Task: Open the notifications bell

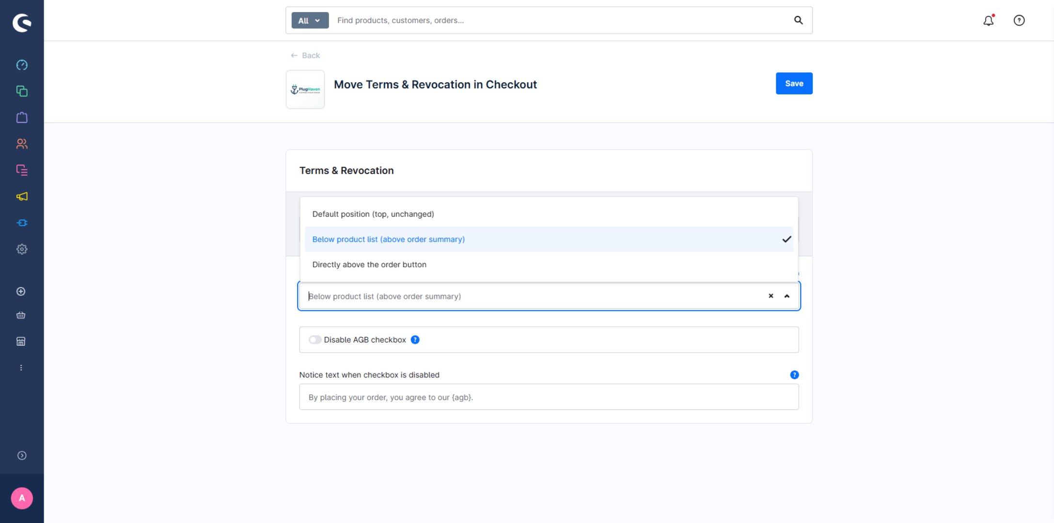Action: pyautogui.click(x=989, y=20)
